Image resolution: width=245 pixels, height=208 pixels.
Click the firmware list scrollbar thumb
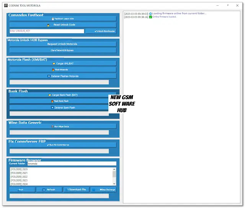114,174
